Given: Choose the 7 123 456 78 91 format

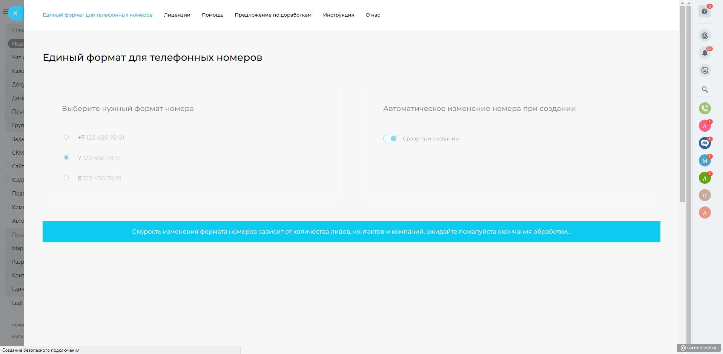Looking at the screenshot, I should point(66,158).
